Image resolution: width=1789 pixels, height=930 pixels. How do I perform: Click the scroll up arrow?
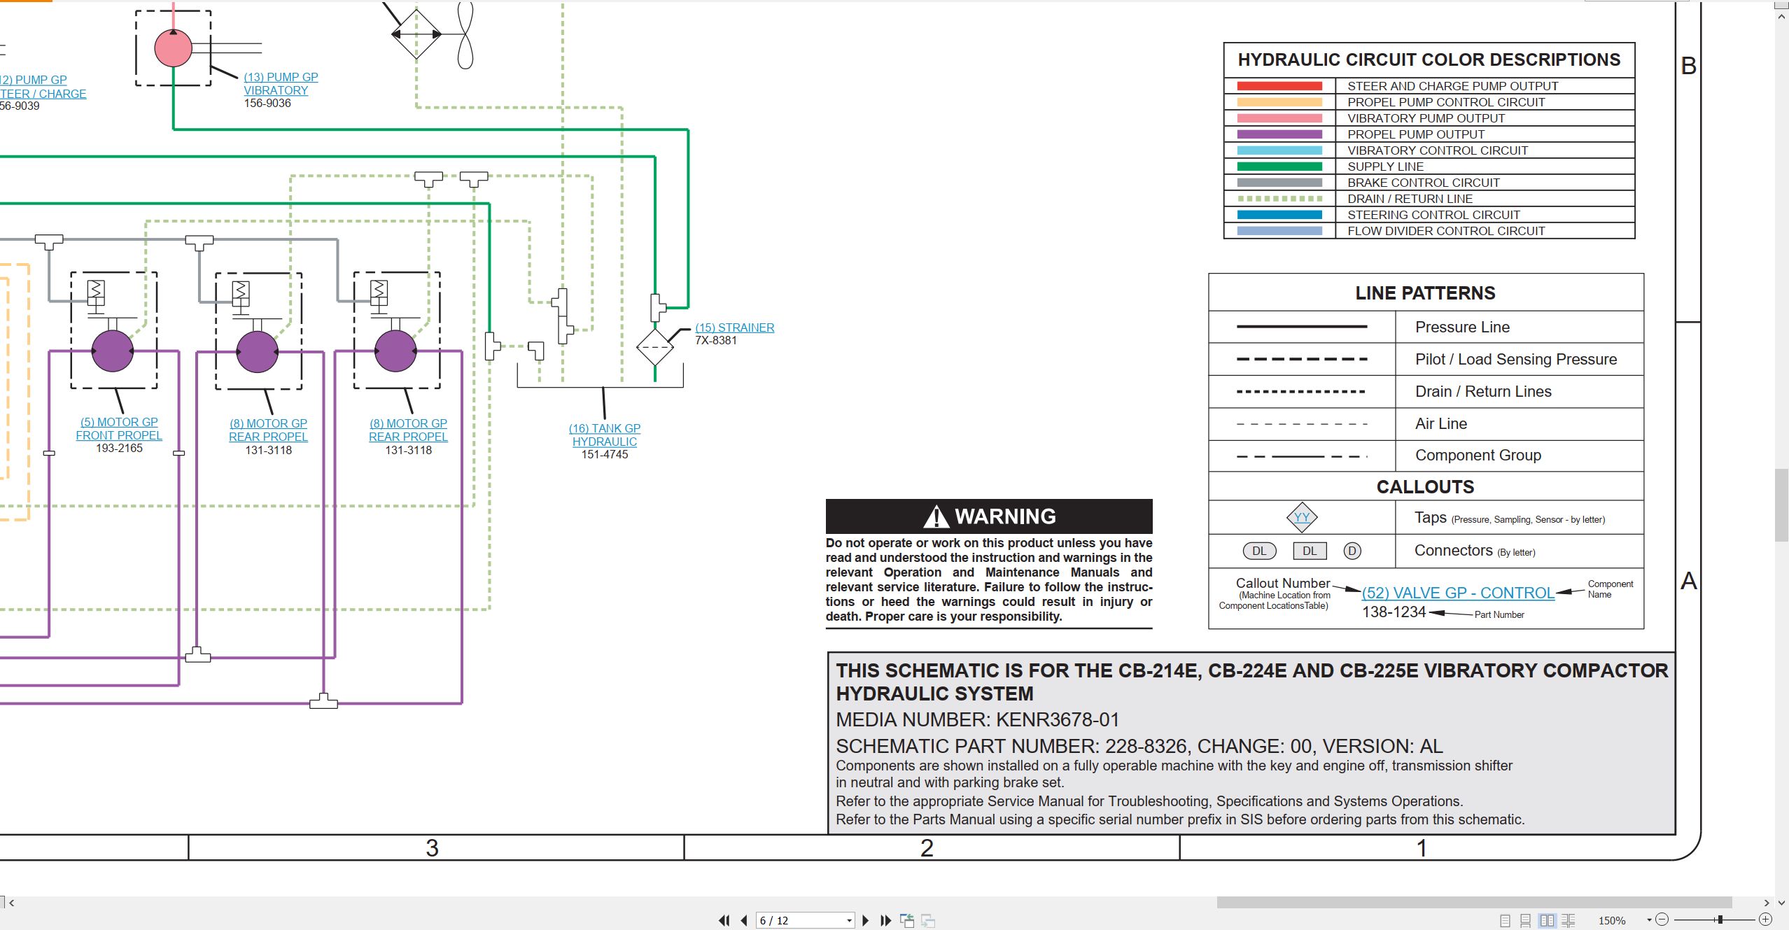(x=1782, y=15)
